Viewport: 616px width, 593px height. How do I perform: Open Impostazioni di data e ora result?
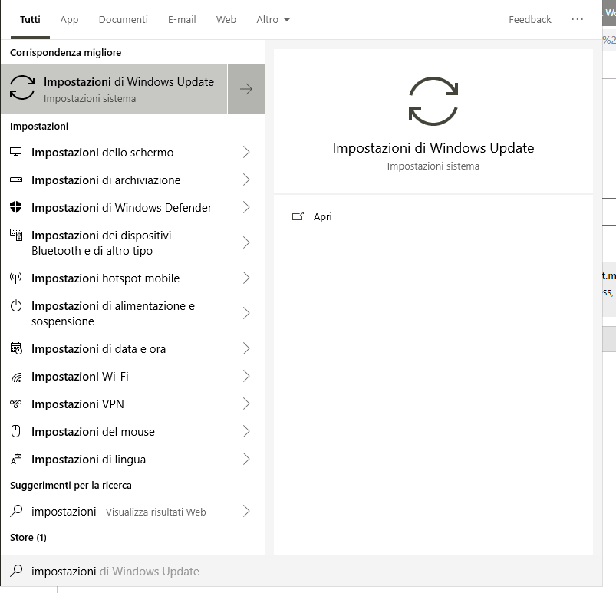pyautogui.click(x=133, y=348)
